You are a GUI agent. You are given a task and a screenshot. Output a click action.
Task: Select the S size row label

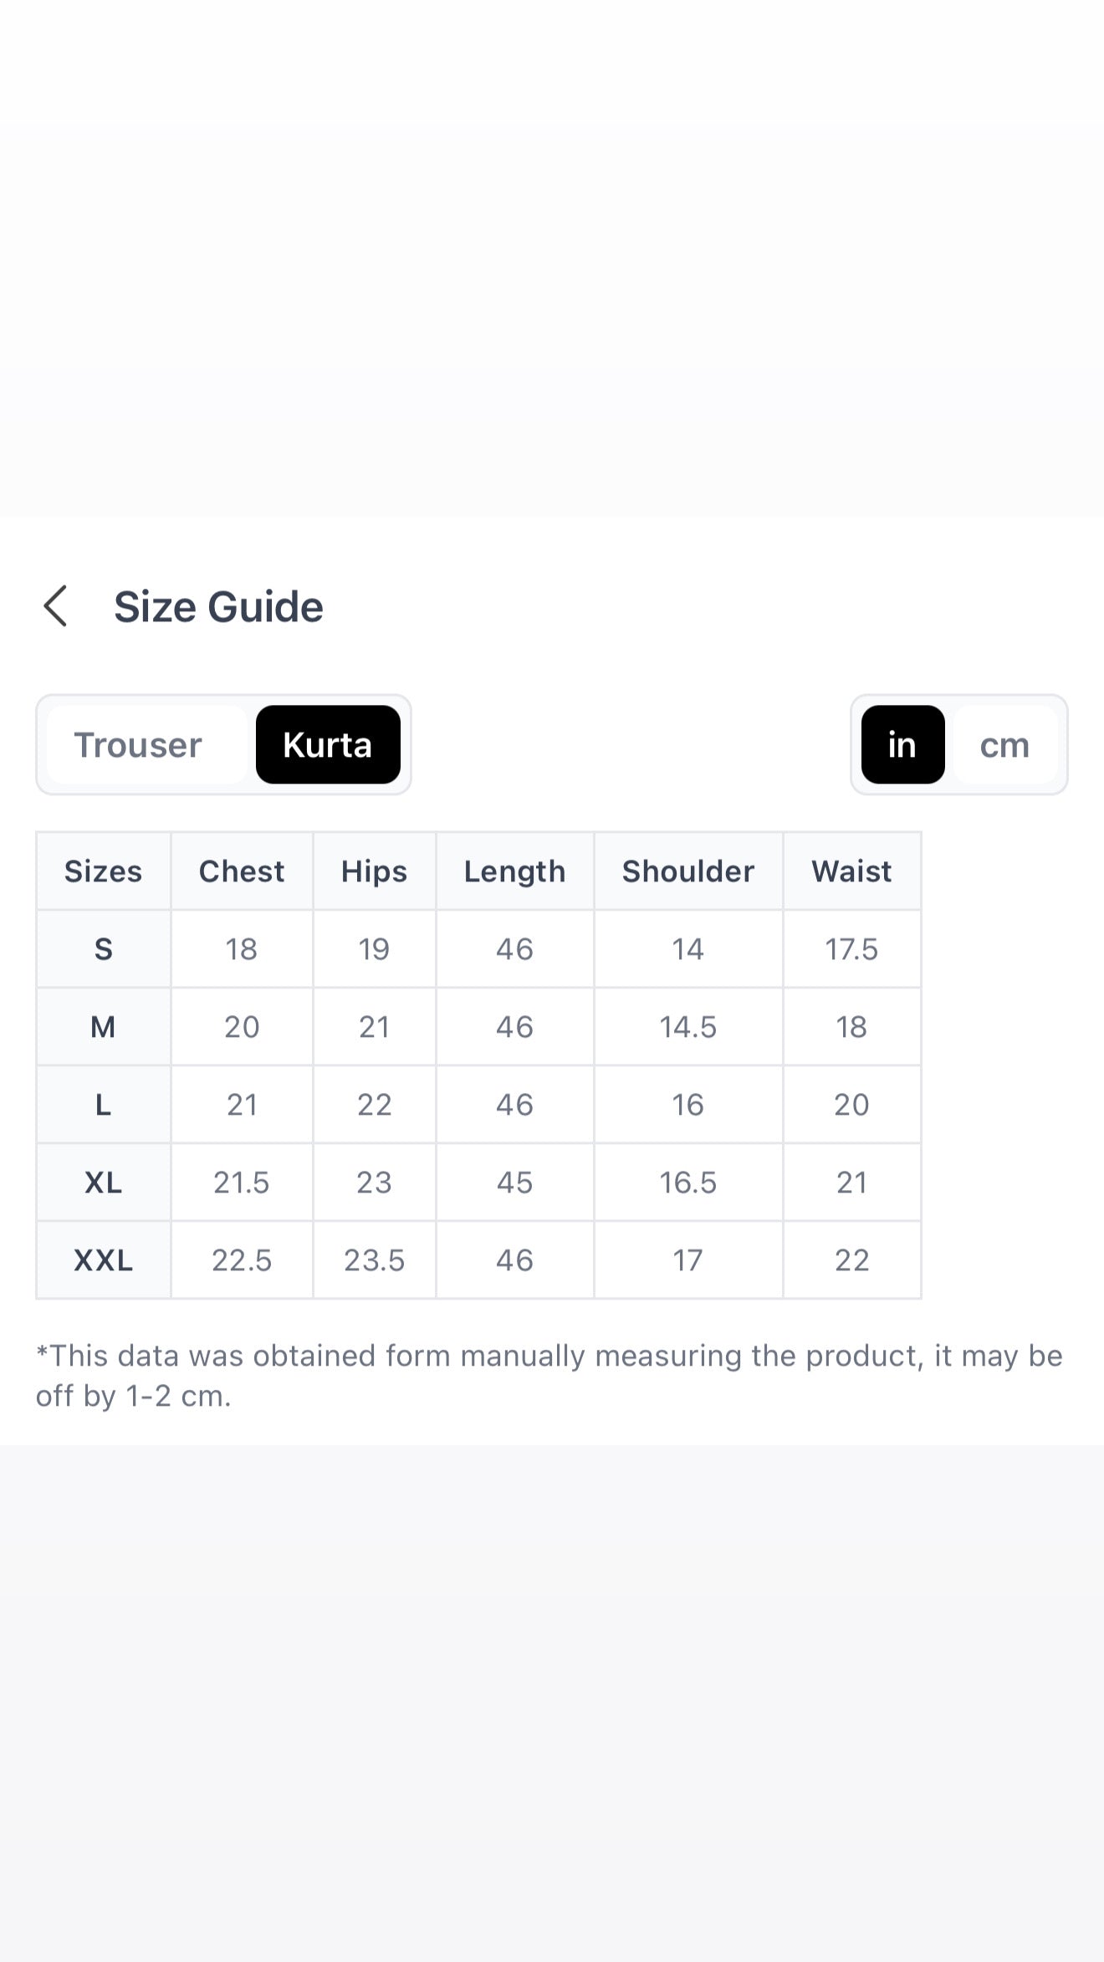tap(104, 949)
